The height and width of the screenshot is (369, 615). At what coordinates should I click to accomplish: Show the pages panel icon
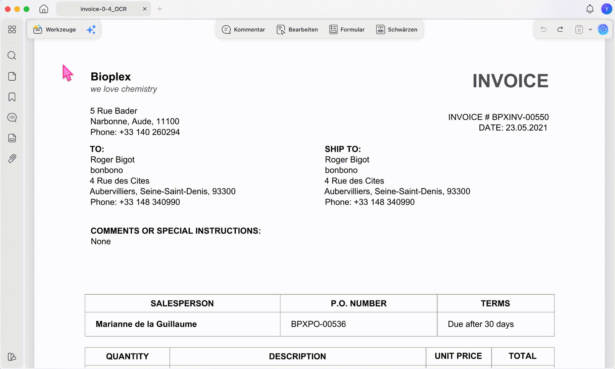tap(12, 76)
